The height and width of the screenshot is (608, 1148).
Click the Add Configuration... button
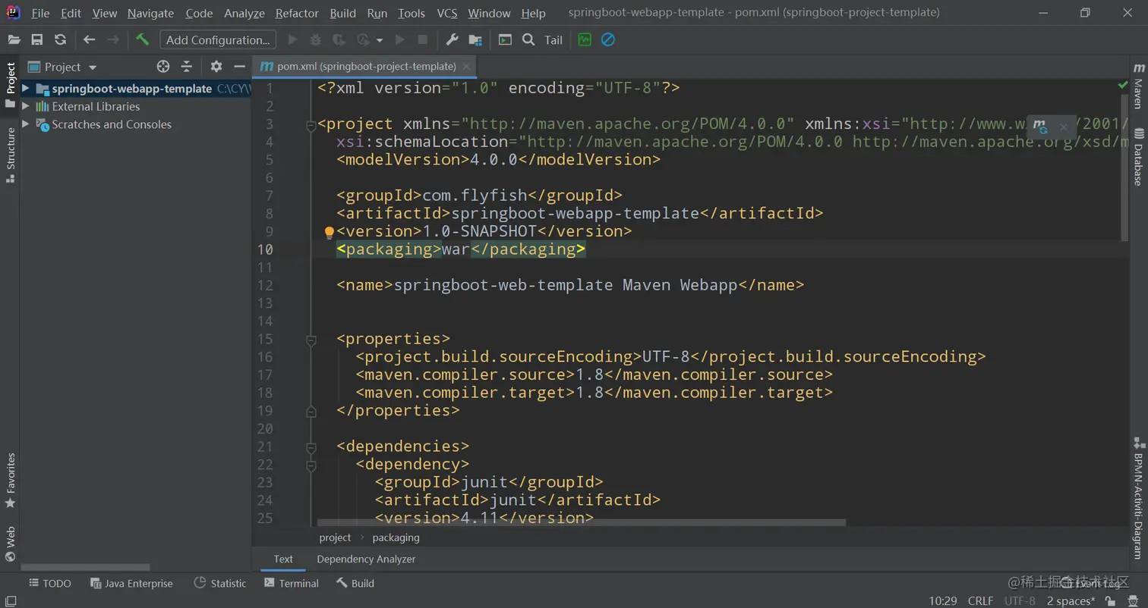tap(218, 39)
